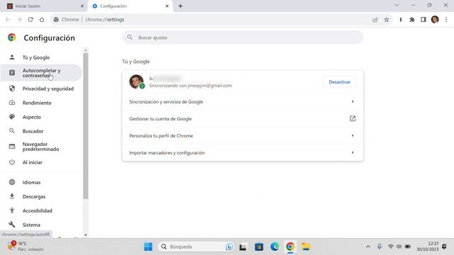Share this page icon in address bar
This screenshot has width=454, height=255.
pos(375,20)
